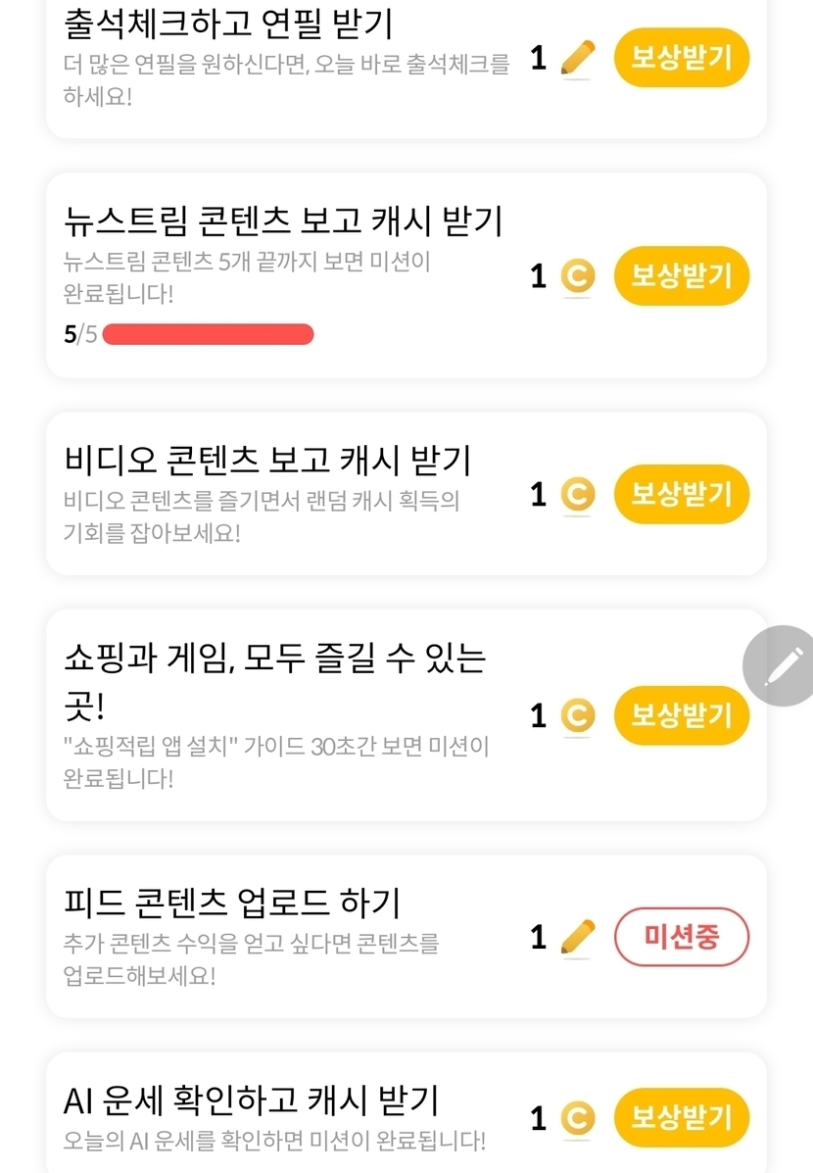Tap the pencil icon in 출석체크 row
Image resolution: width=813 pixels, height=1173 pixels.
[578, 58]
